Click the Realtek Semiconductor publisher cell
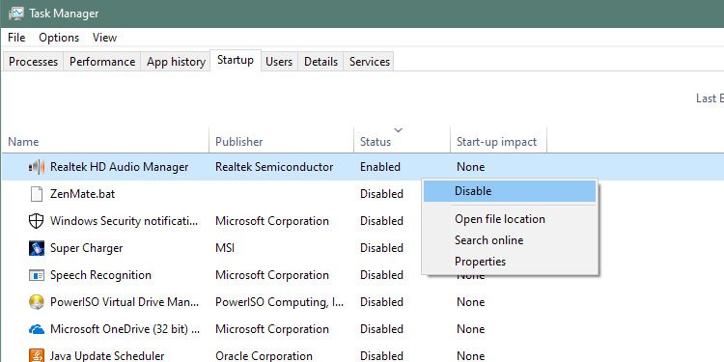This screenshot has height=362, width=724. click(x=274, y=167)
